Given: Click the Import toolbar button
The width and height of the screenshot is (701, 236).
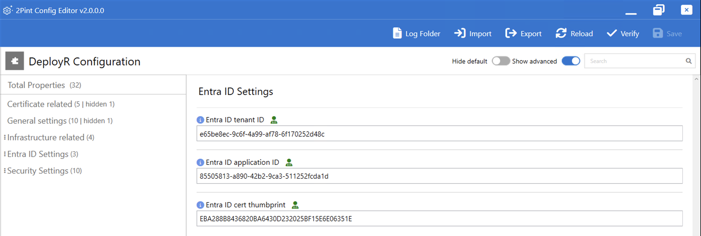Looking at the screenshot, I should tap(473, 33).
